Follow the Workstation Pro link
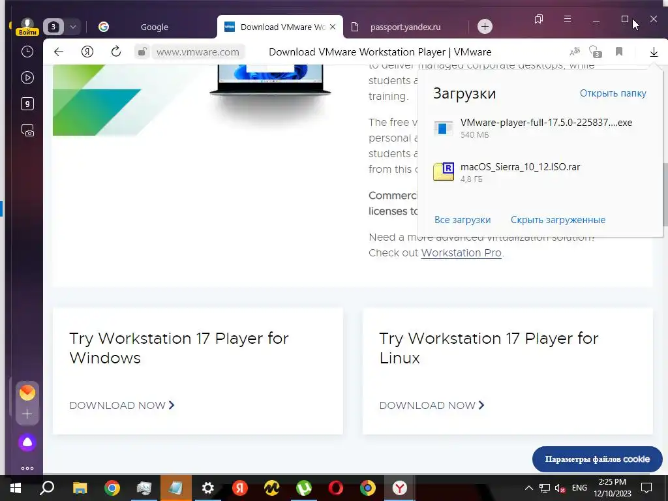Viewport: 668px width, 501px height. pyautogui.click(x=461, y=253)
